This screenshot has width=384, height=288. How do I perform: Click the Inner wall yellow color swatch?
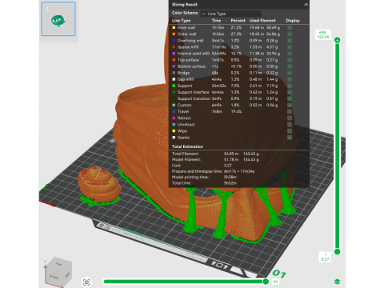[174, 27]
